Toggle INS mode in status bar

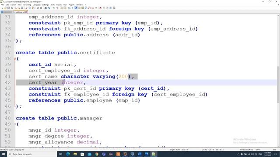click(275, 150)
